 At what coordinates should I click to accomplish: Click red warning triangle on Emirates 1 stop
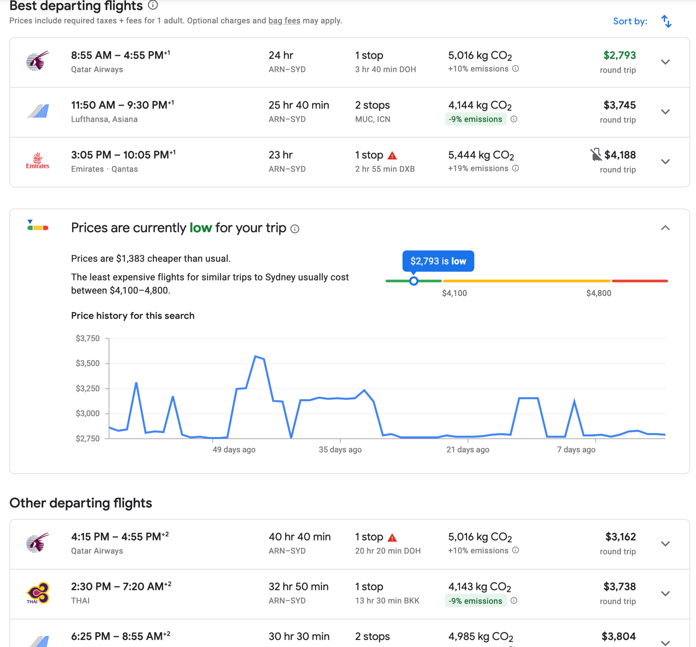click(x=392, y=155)
